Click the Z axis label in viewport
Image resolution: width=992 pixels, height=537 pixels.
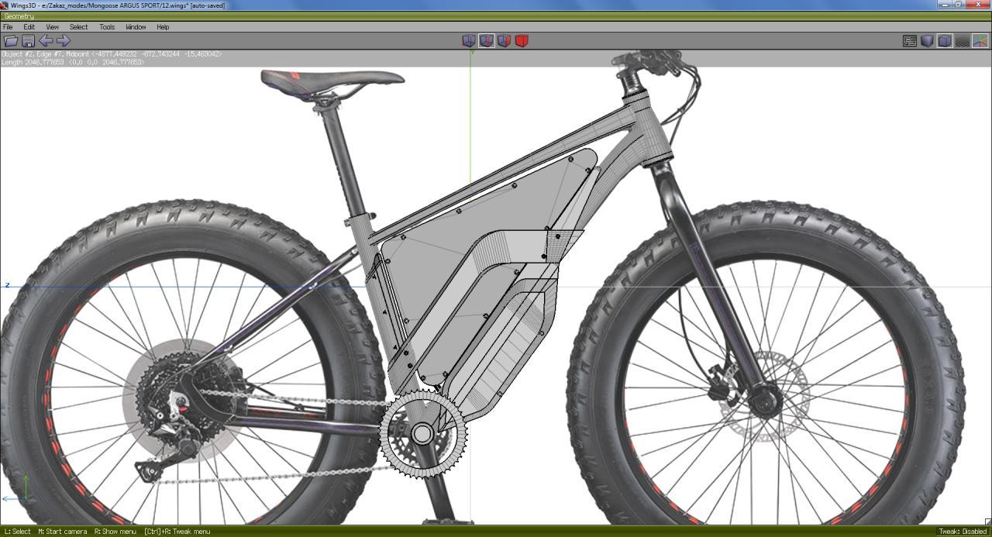tap(7, 286)
